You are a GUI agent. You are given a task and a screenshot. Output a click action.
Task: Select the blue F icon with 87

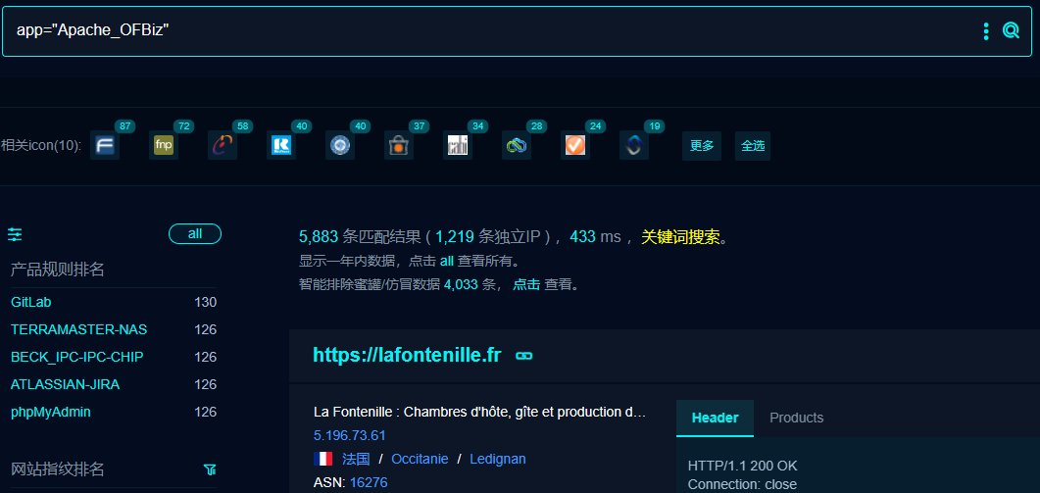pos(105,145)
